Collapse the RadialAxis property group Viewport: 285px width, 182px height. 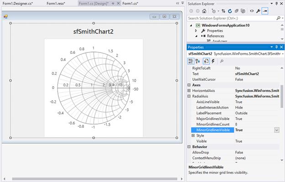tap(189, 96)
